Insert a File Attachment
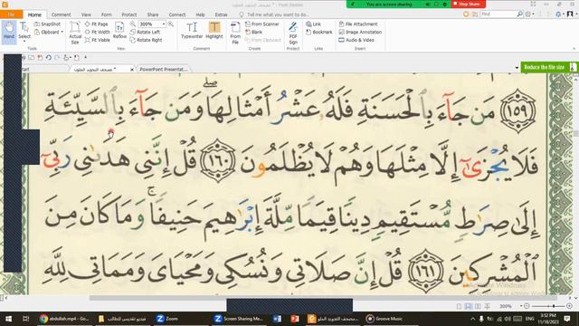Screen dimensions: 579x326 tap(358, 24)
